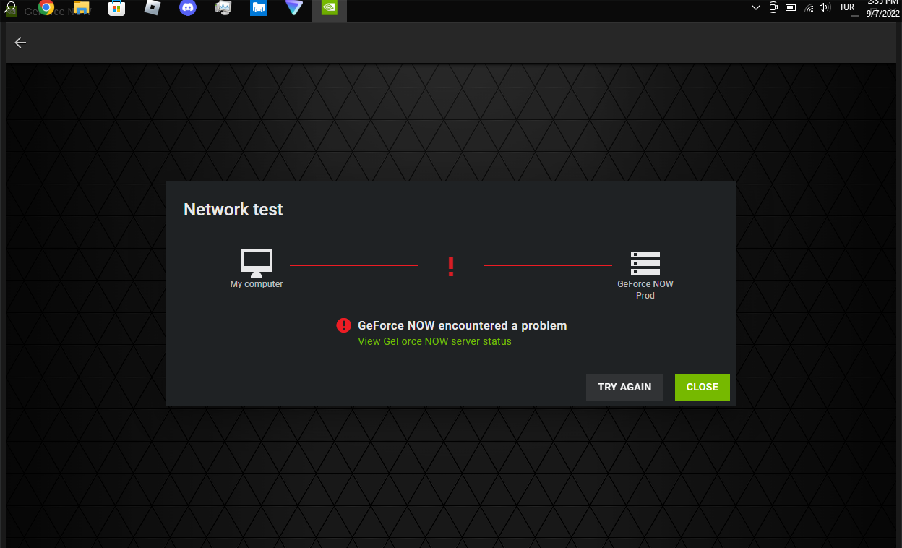Click the "GeForce NOW encountered a problem" message
Screen dimensions: 902x548
click(x=462, y=325)
